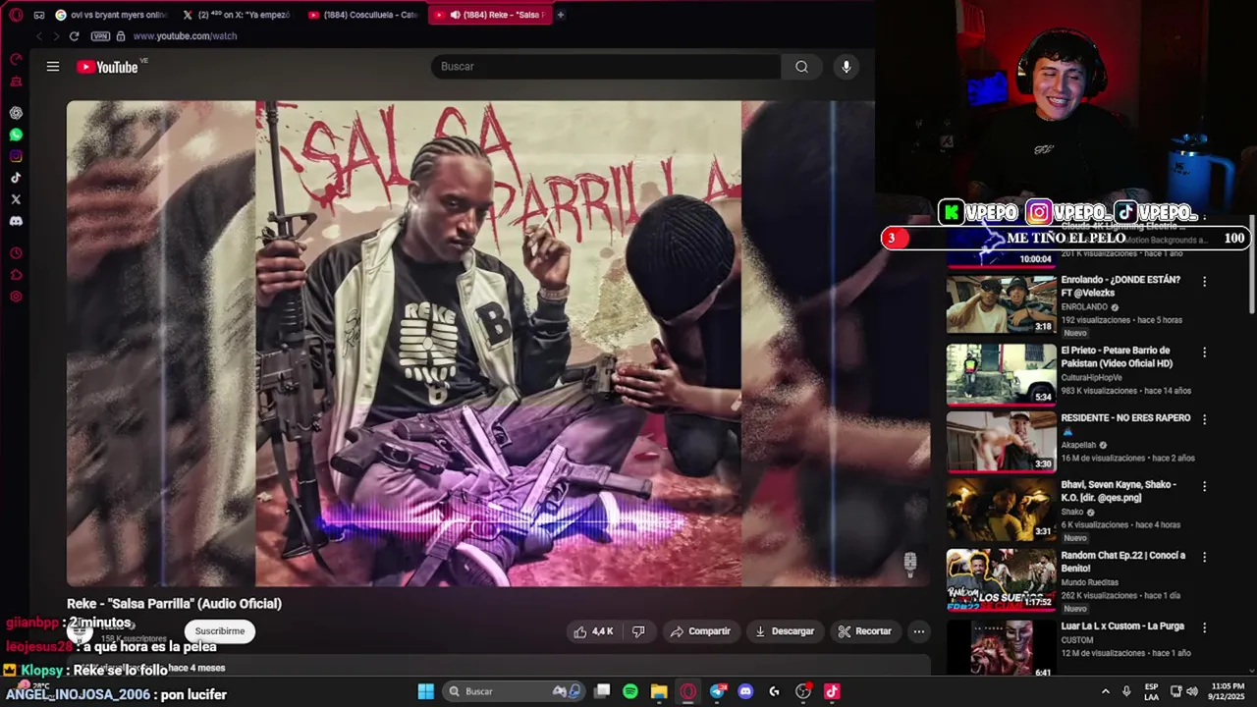The height and width of the screenshot is (707, 1257).
Task: Switch to the Cosculluela YouTube tab
Action: [x=362, y=15]
